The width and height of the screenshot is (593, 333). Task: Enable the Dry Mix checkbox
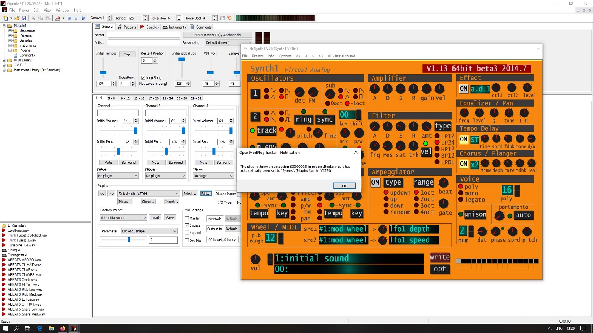(187, 240)
